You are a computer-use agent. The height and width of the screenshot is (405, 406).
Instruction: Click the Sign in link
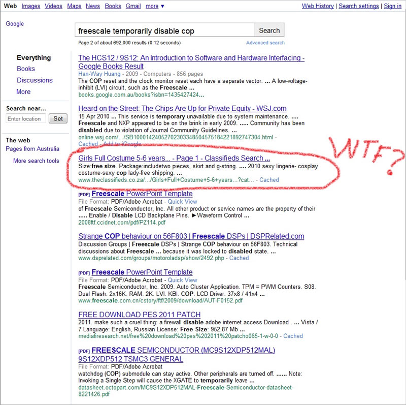pyautogui.click(x=392, y=6)
